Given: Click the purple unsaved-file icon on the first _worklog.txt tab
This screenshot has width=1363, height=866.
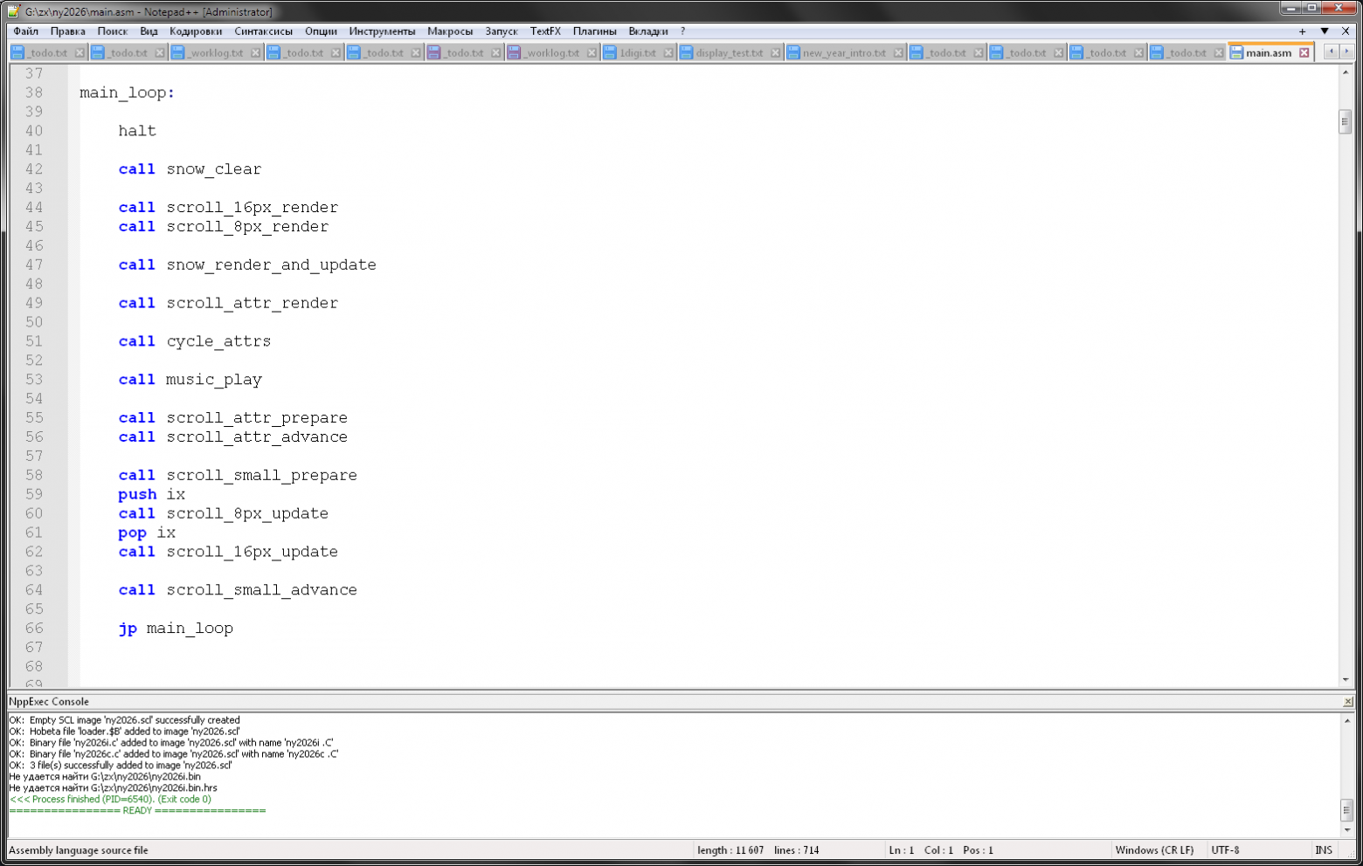Looking at the screenshot, I should 178,52.
